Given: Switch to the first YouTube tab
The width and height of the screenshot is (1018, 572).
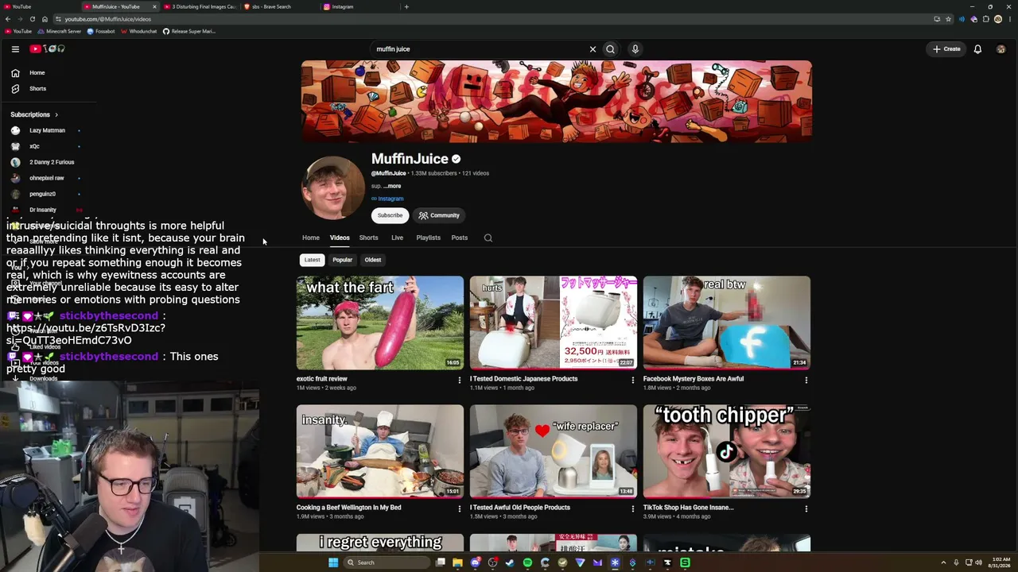Looking at the screenshot, I should (x=41, y=6).
